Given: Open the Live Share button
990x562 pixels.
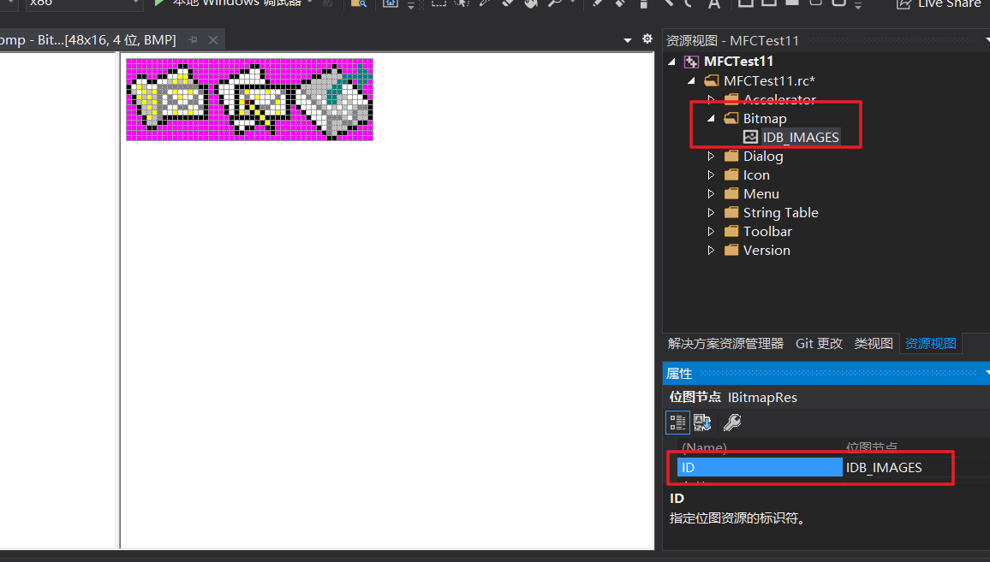Looking at the screenshot, I should 939,3.
